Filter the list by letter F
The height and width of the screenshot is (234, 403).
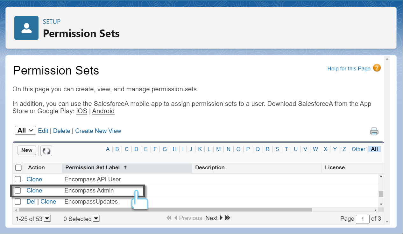tap(155, 149)
